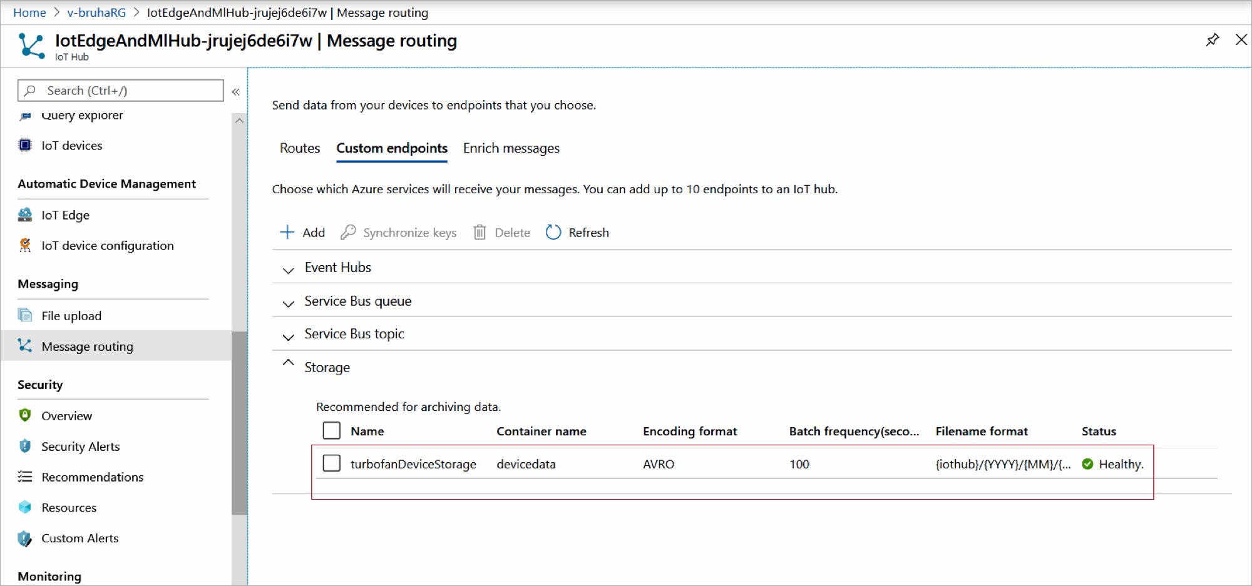Open the Enrich messages tab

click(x=511, y=148)
